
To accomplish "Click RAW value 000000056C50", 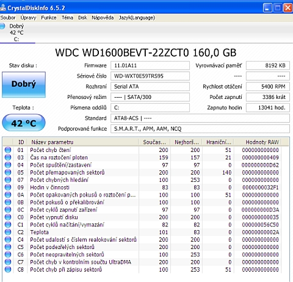I will [260, 225].
